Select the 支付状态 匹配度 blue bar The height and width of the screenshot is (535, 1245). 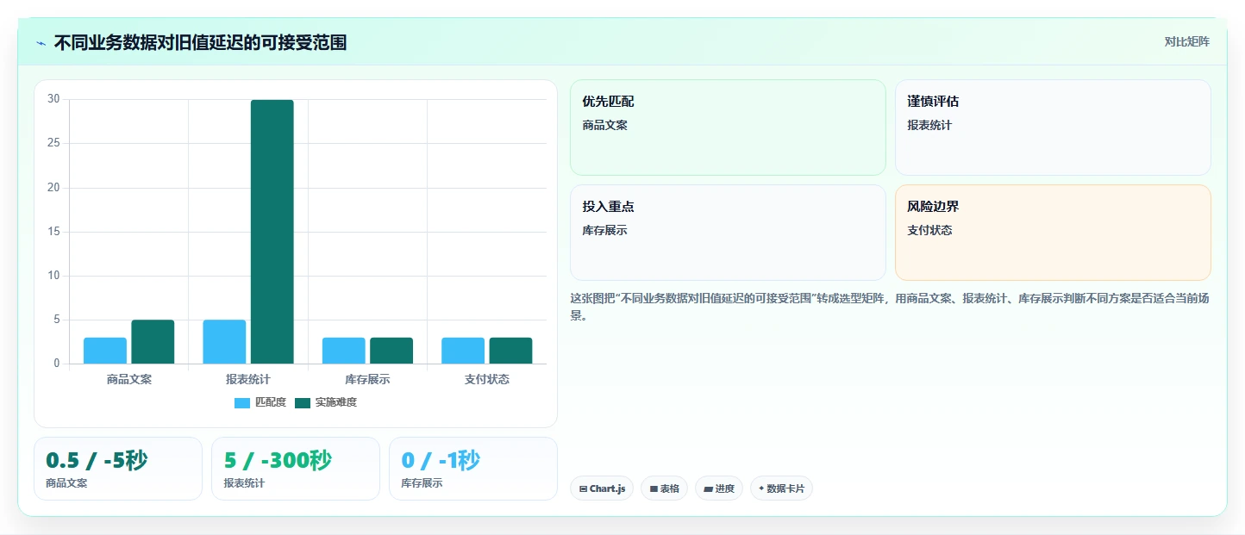click(x=463, y=351)
